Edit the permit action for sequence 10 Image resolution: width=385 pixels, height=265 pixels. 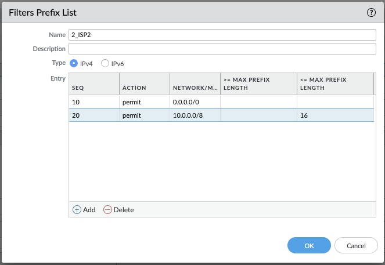pyautogui.click(x=145, y=101)
